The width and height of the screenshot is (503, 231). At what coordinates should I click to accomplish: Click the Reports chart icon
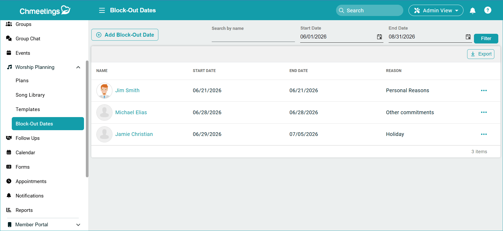(9, 210)
